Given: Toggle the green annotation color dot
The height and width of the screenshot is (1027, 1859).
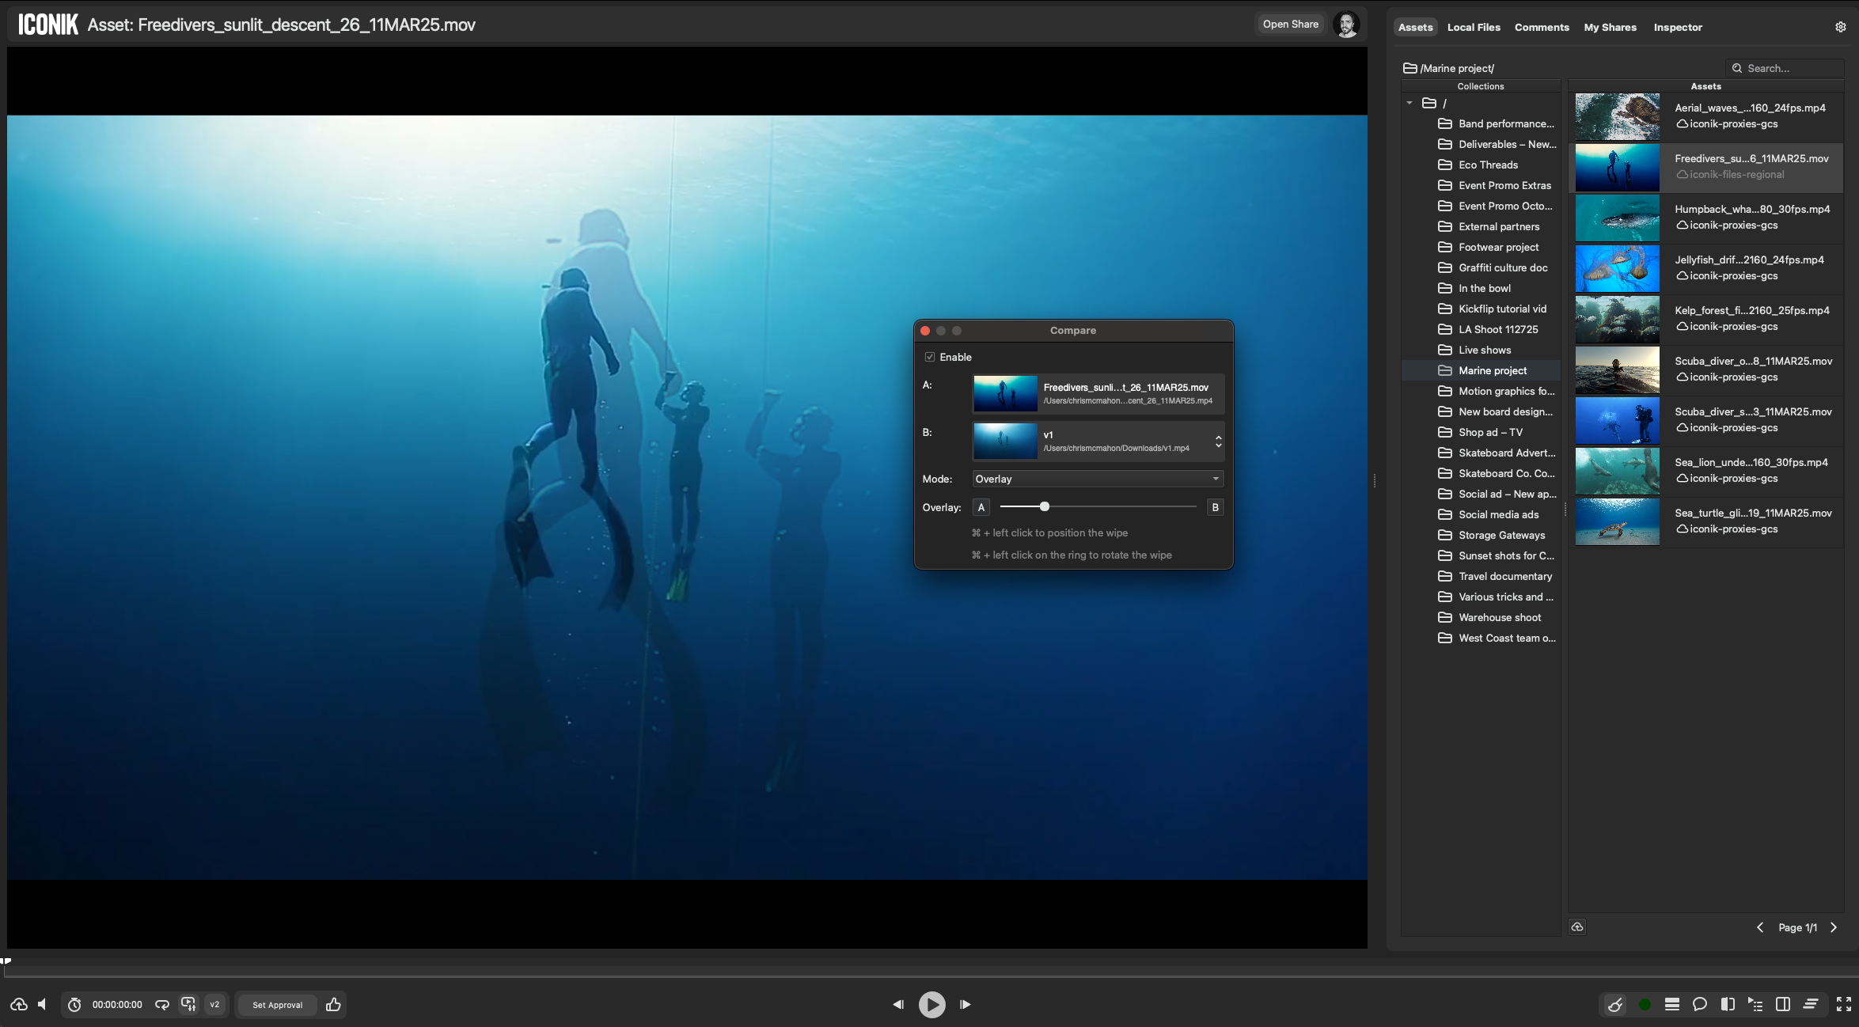Looking at the screenshot, I should [x=1645, y=1004].
